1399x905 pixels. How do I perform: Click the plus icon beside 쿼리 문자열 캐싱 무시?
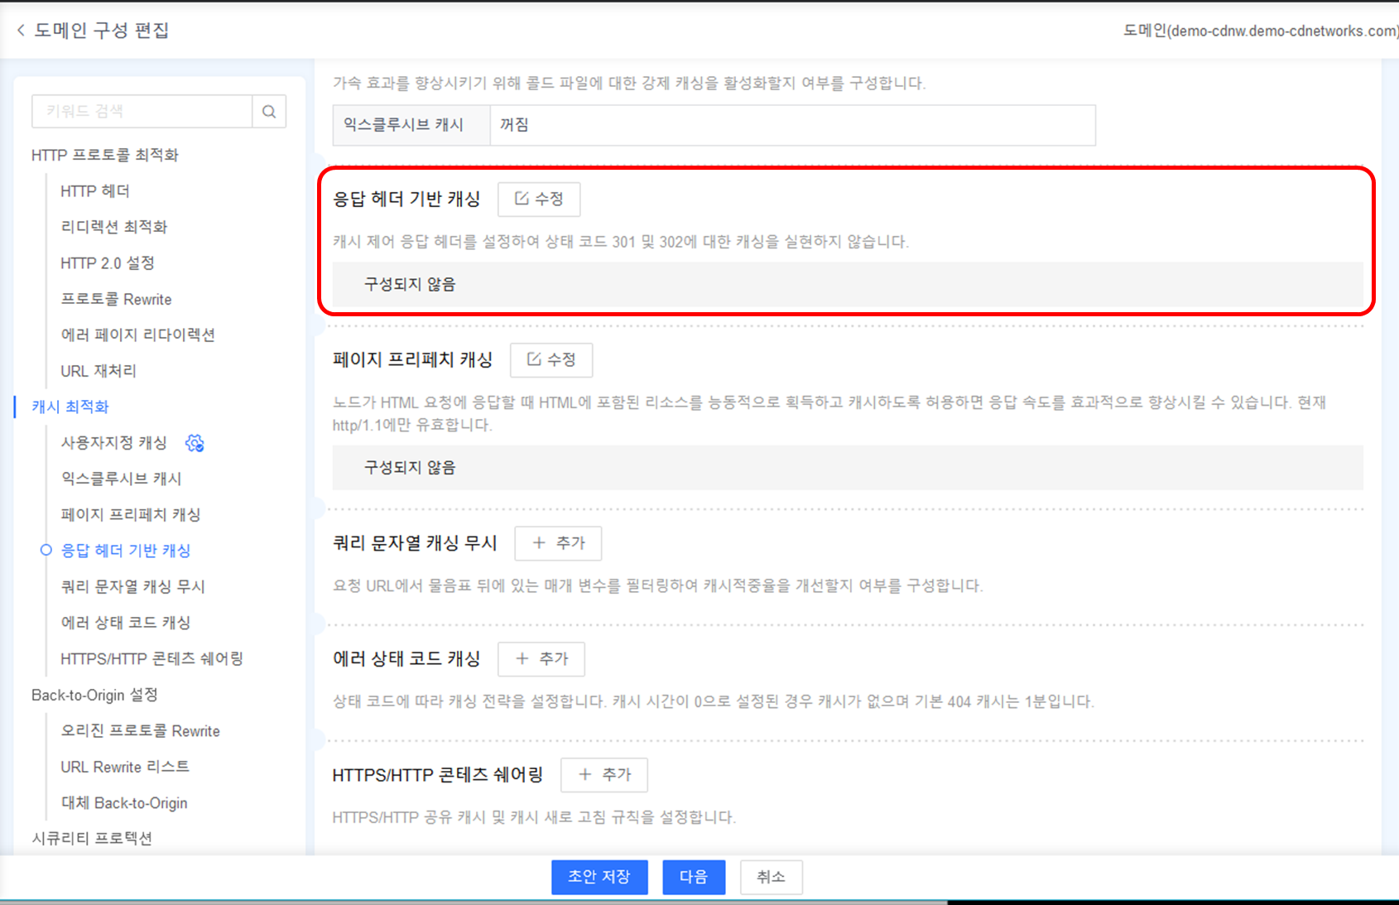[538, 543]
